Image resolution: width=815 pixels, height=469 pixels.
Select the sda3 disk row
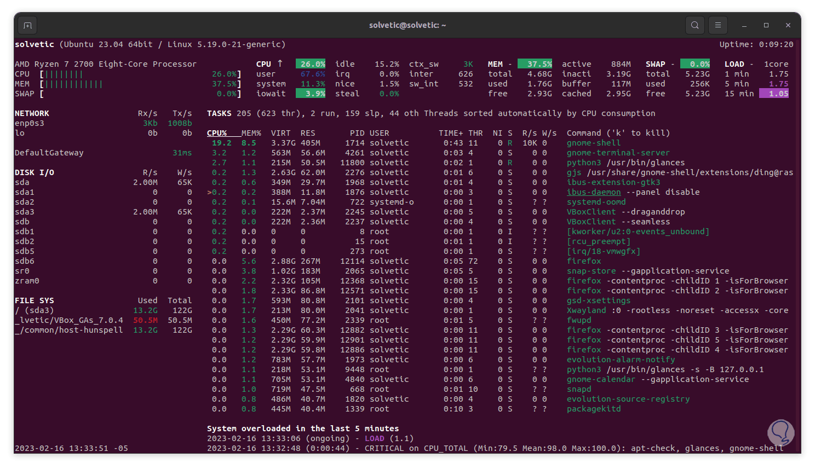(104, 212)
